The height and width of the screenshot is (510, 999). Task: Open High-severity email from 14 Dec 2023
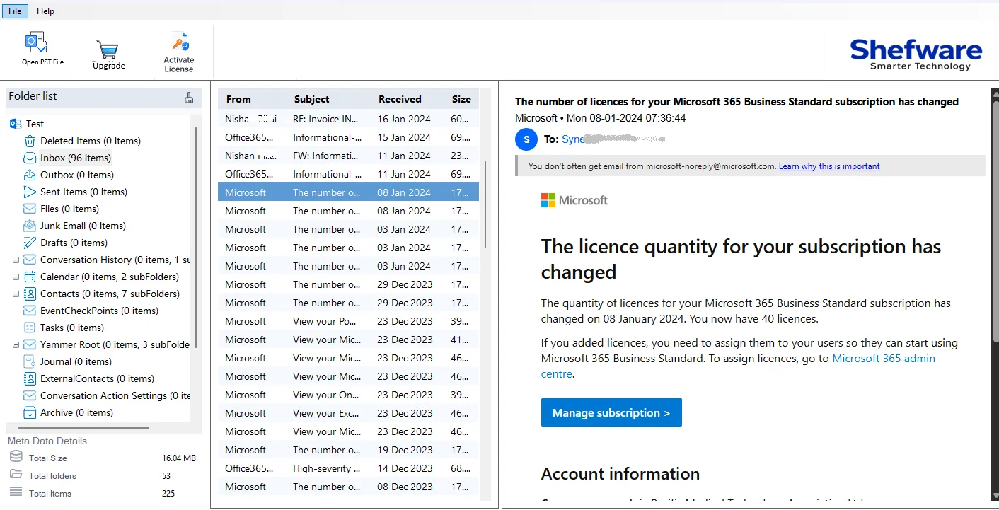(x=348, y=468)
